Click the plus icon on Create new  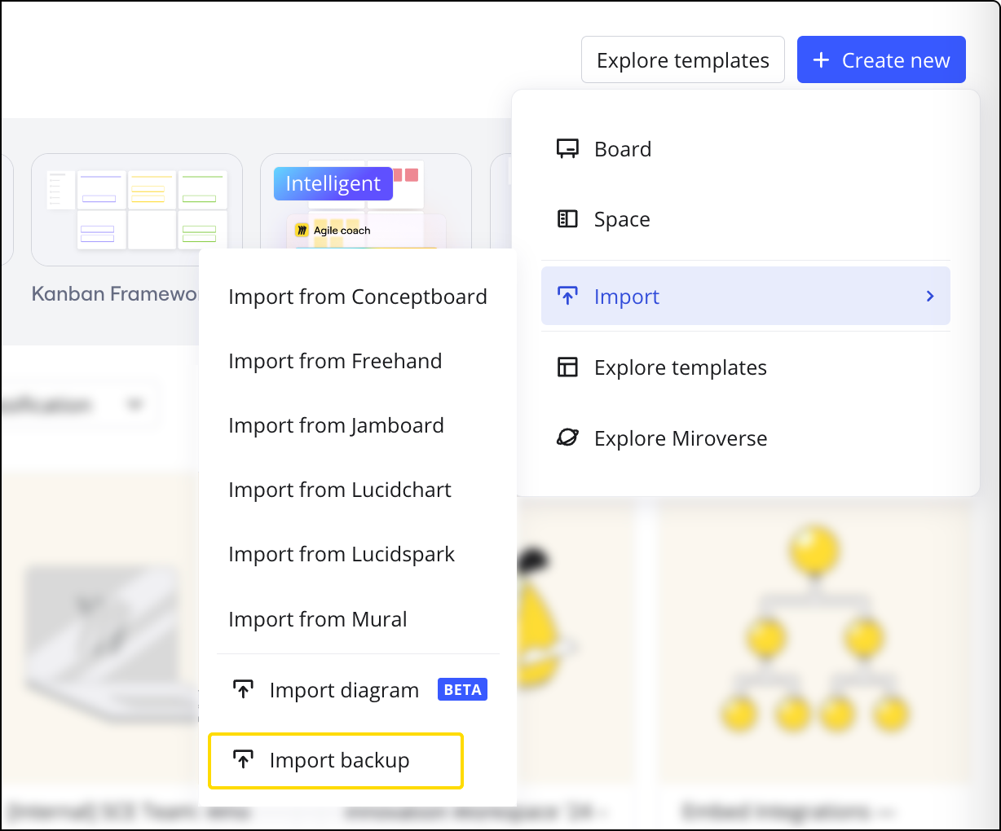tap(822, 60)
